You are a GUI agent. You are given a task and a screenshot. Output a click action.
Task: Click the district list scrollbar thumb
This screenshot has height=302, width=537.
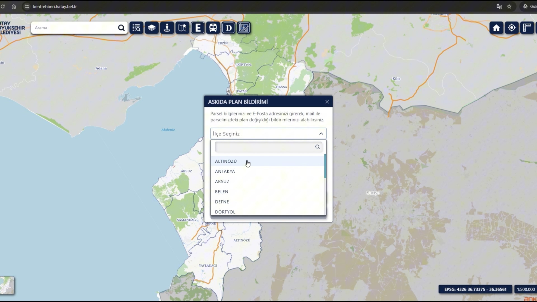(325, 166)
